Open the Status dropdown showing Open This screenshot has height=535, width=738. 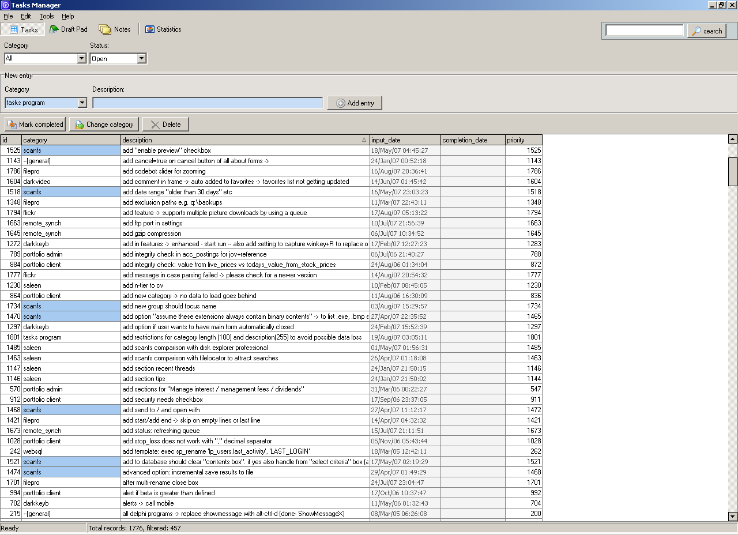pyautogui.click(x=141, y=58)
